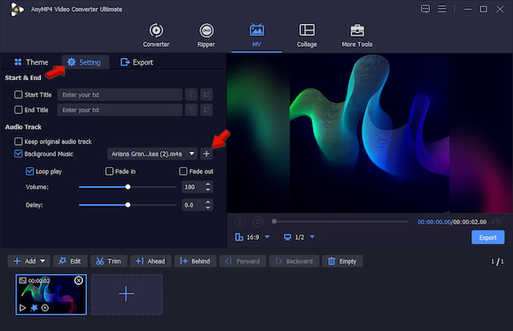Click the preview progress bar handle

point(274,221)
